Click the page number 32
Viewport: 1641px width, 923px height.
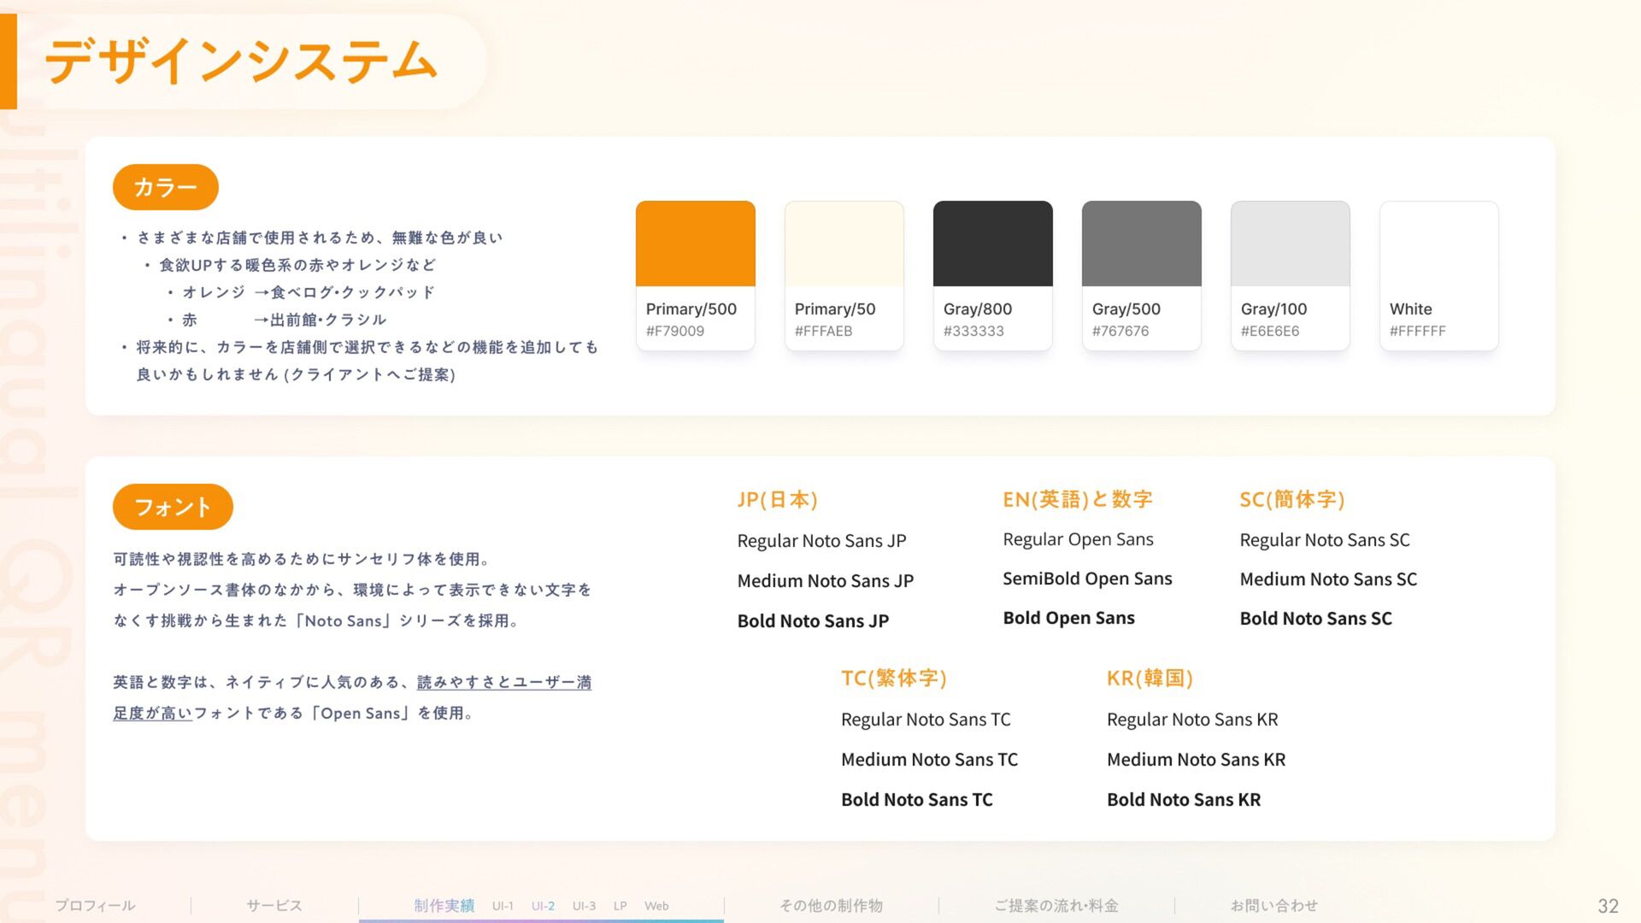click(1608, 906)
